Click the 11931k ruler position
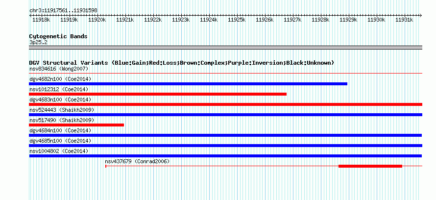This screenshot has width=436, height=200. [x=404, y=20]
